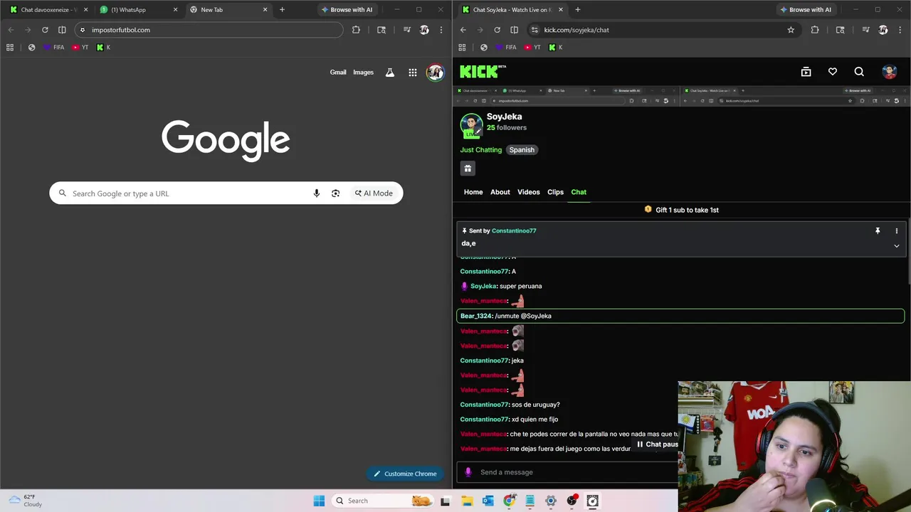
Task: Click SoyJeka channel avatar
Action: click(x=471, y=126)
